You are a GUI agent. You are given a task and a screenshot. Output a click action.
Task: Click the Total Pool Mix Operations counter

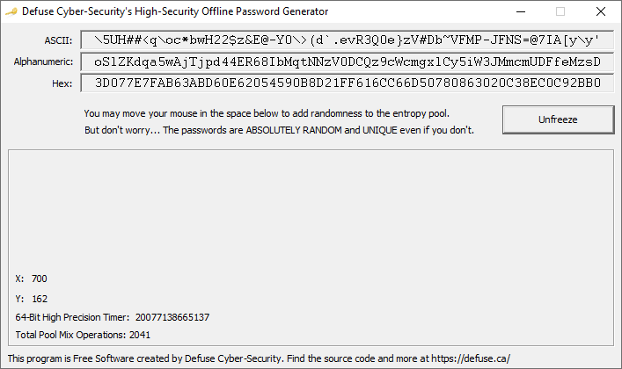(83, 335)
